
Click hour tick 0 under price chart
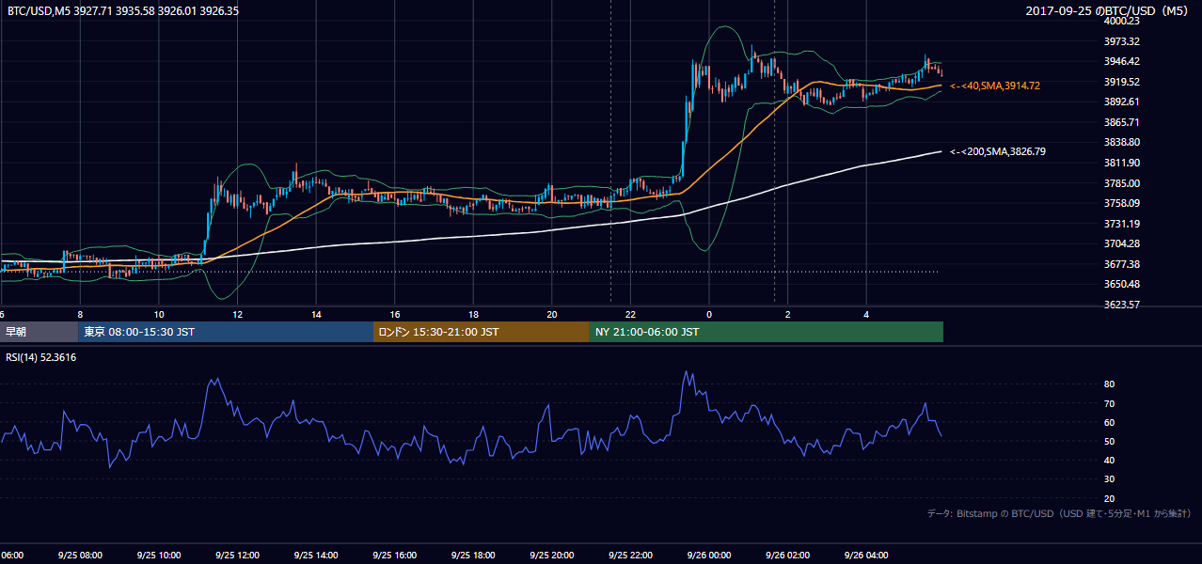tap(709, 314)
